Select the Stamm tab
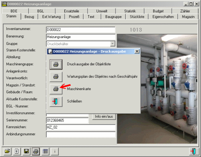 click(11, 16)
